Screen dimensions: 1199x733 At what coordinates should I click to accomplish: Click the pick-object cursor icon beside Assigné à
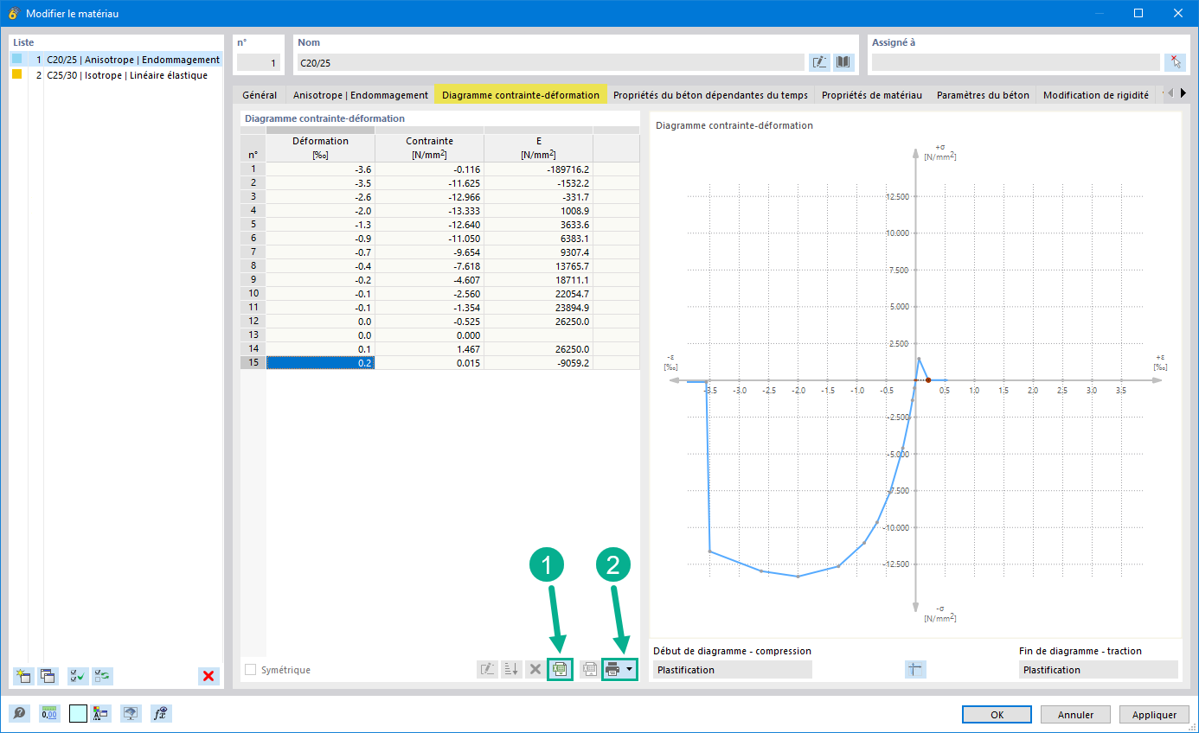point(1175,62)
